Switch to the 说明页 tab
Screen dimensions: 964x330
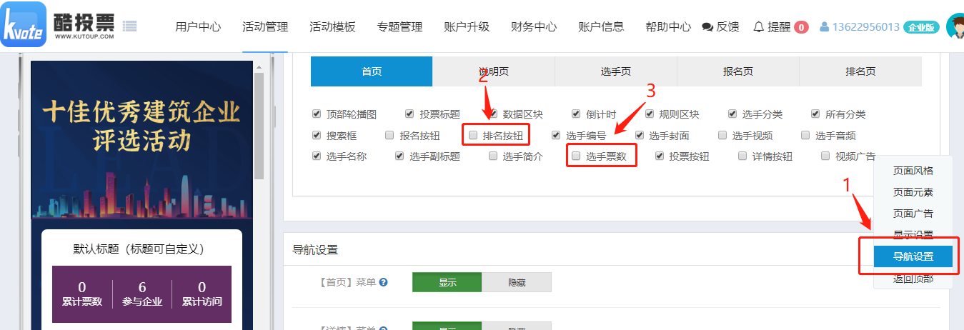(x=494, y=71)
